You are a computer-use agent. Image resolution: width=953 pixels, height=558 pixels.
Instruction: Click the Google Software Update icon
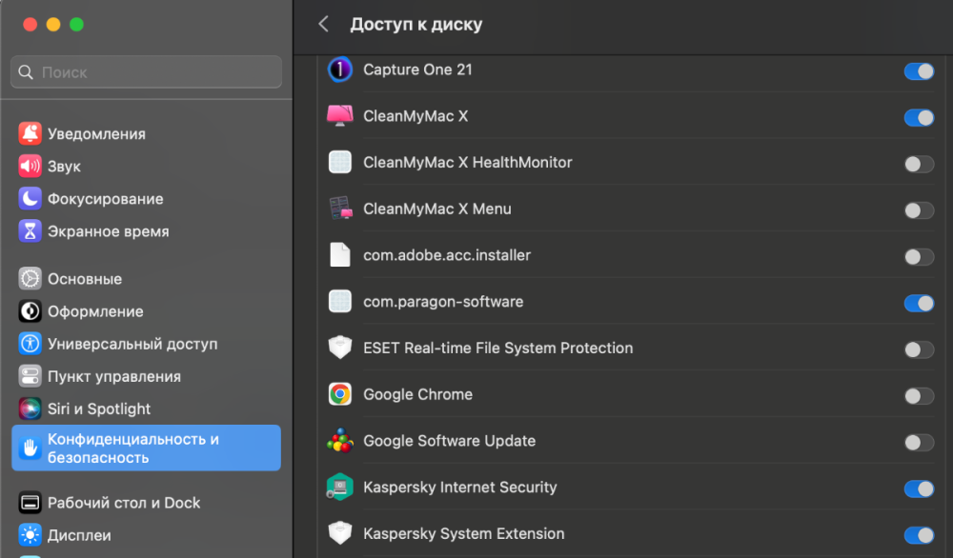340,441
